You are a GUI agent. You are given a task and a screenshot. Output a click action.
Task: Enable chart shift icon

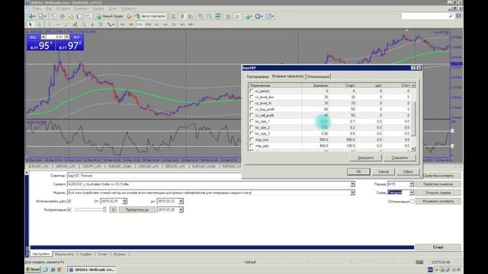(237, 16)
